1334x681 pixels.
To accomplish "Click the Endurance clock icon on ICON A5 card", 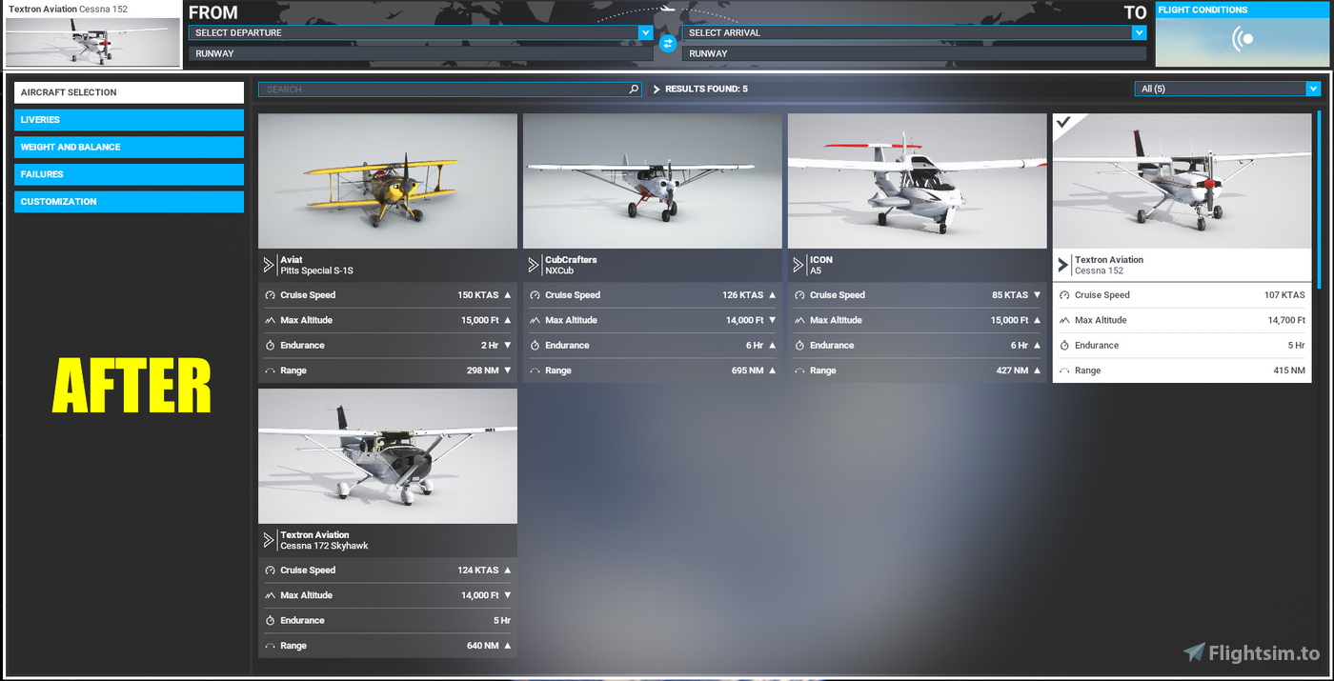I will pyautogui.click(x=800, y=345).
